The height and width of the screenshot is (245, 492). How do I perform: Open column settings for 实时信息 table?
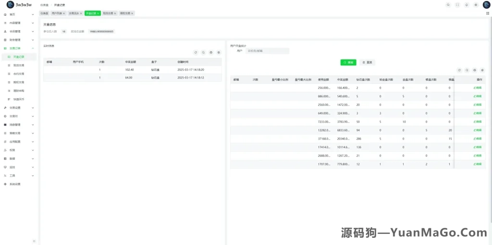click(x=219, y=52)
